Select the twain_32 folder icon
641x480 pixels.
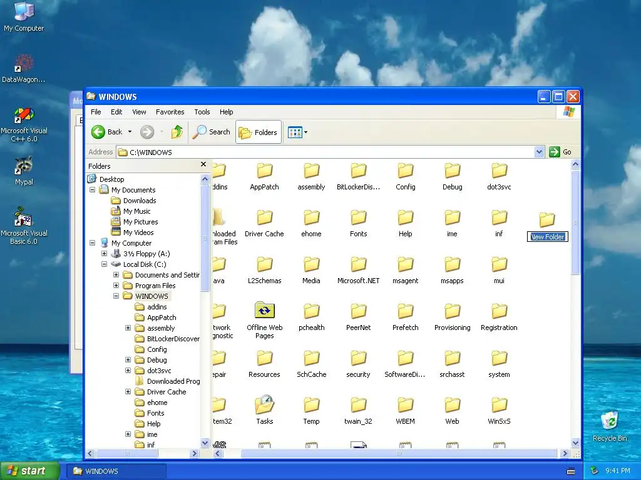[359, 411]
